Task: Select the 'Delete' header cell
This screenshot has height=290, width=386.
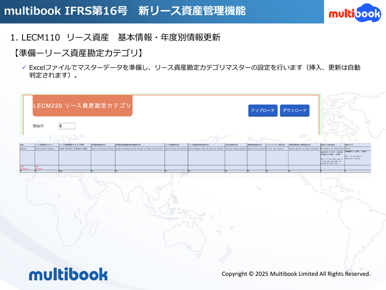Action: coord(357,149)
